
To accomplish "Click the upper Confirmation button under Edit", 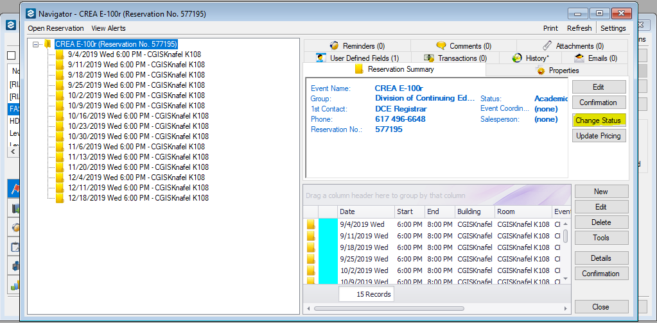I will (x=599, y=103).
